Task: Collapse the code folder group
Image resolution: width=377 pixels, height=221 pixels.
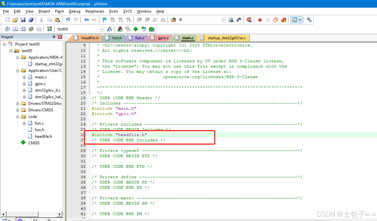Action: pyautogui.click(x=18, y=117)
